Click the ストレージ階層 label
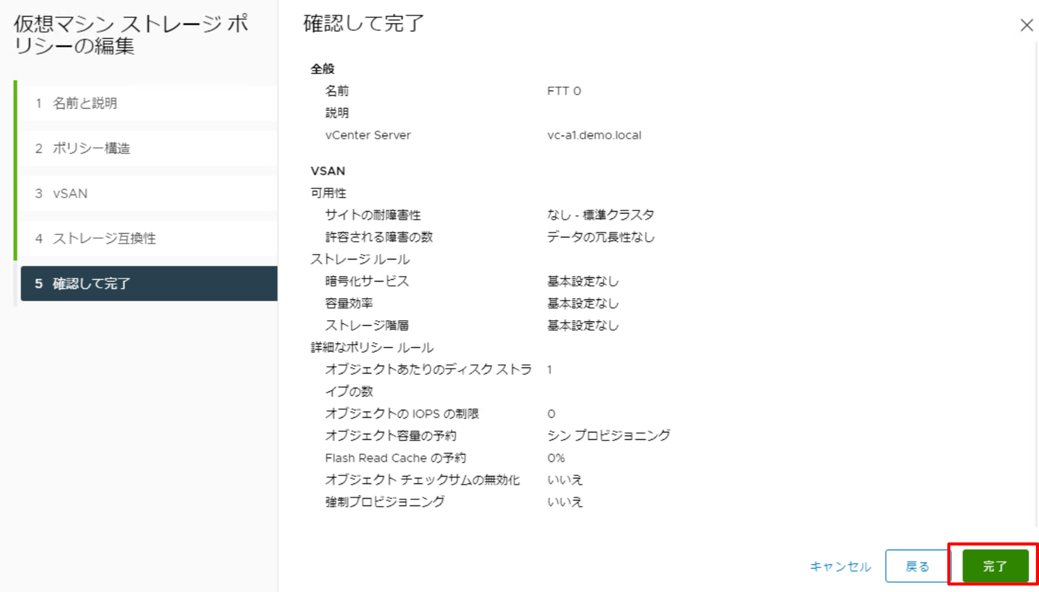This screenshot has width=1039, height=592. (367, 325)
